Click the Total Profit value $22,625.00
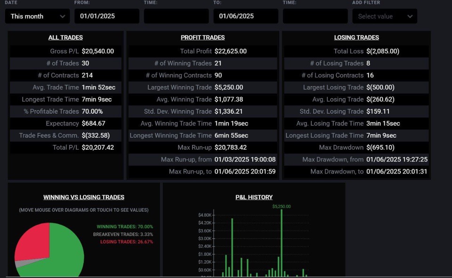This screenshot has width=452, height=278. [x=231, y=51]
